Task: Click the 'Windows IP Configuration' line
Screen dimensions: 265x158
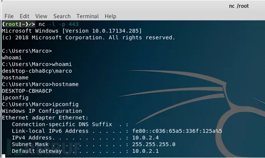Action: (x=42, y=111)
